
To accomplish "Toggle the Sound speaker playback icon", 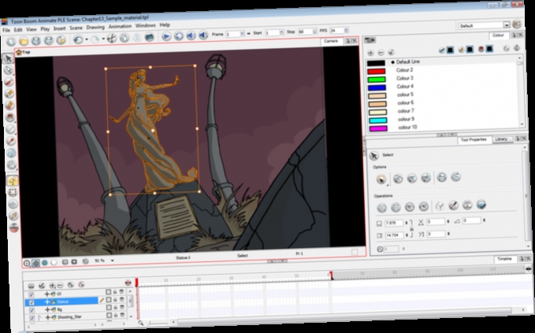I will click(191, 35).
